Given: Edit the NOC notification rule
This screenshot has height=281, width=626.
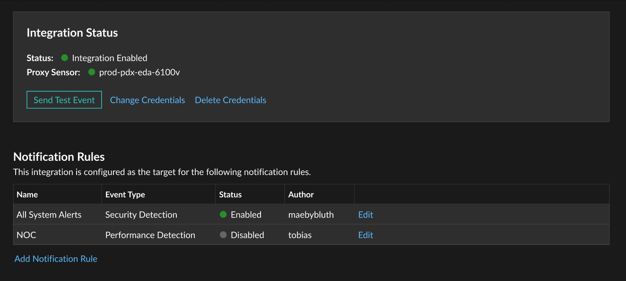Looking at the screenshot, I should click(365, 235).
